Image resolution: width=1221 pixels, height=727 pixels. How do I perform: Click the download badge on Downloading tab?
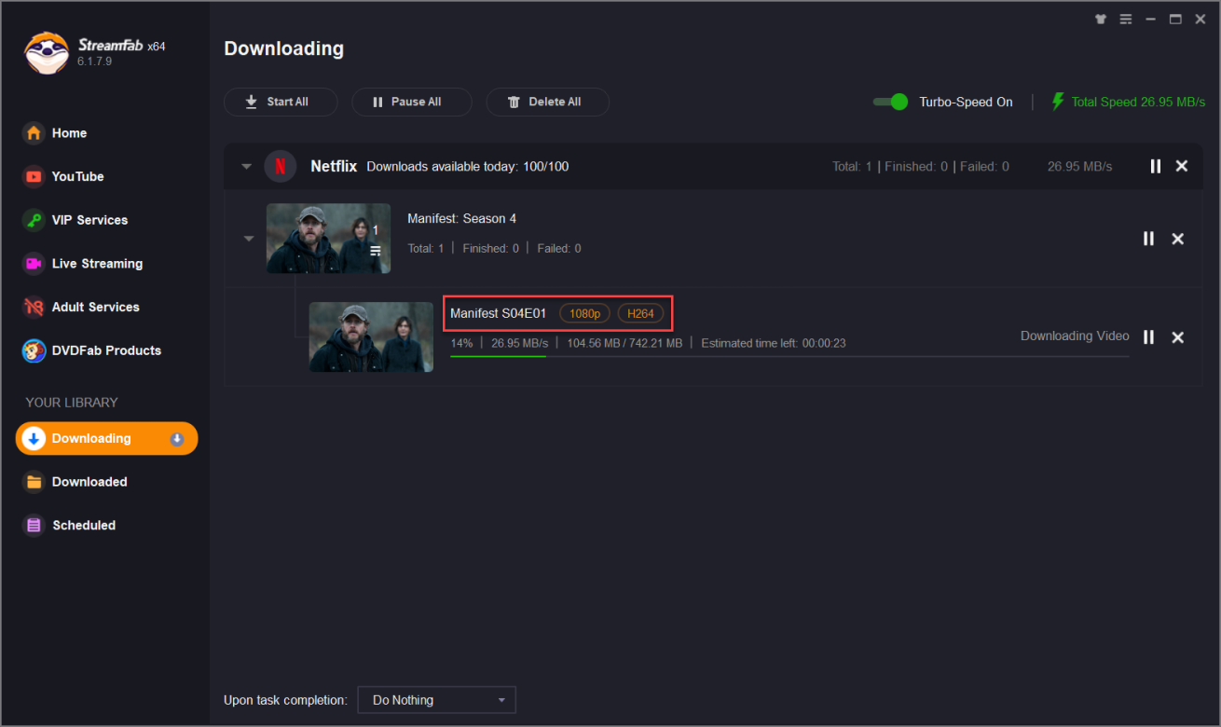point(177,439)
